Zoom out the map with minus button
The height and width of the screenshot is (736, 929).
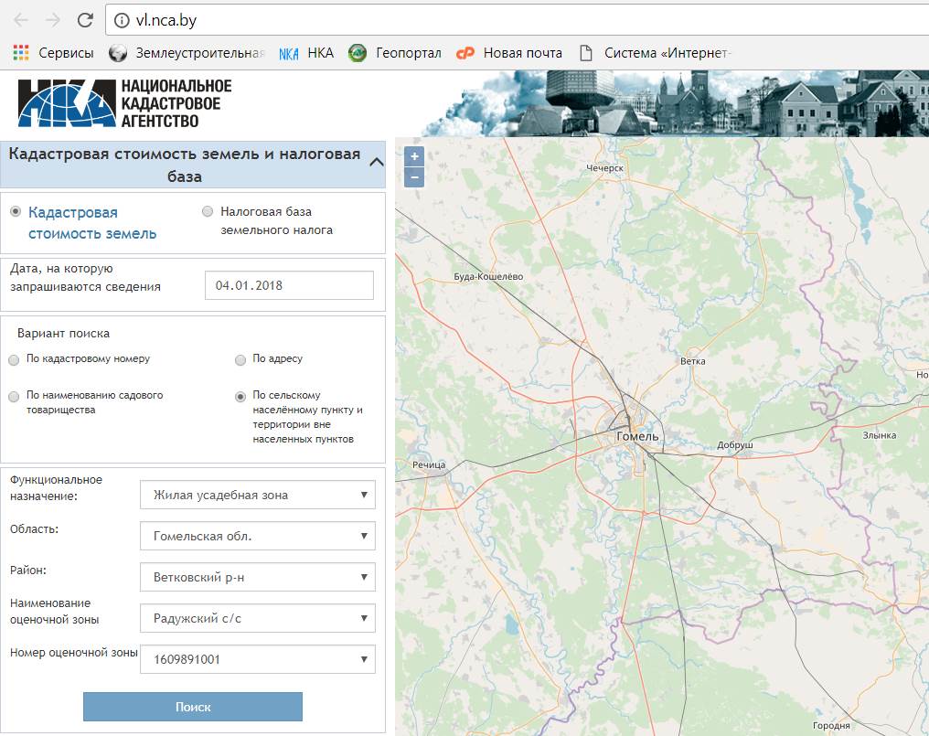coord(414,177)
